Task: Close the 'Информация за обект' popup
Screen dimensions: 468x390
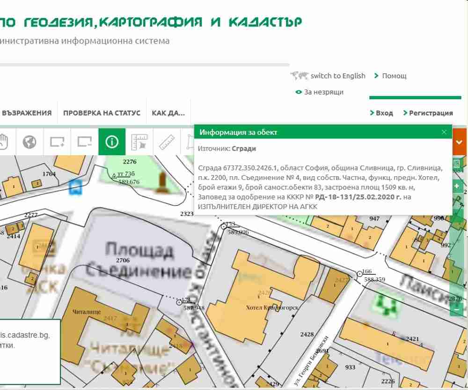Action: 444,132
